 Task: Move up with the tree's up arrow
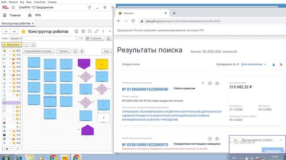[x=7, y=149]
